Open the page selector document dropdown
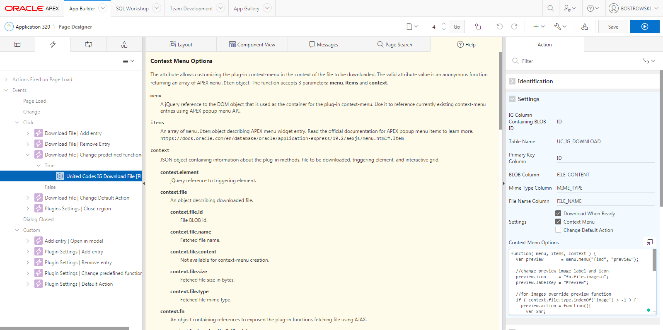The height and width of the screenshot is (330, 663). [412, 26]
